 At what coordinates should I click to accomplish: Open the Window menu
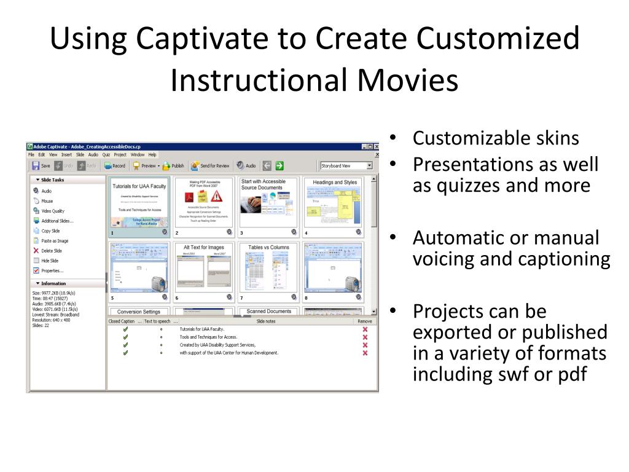point(138,154)
